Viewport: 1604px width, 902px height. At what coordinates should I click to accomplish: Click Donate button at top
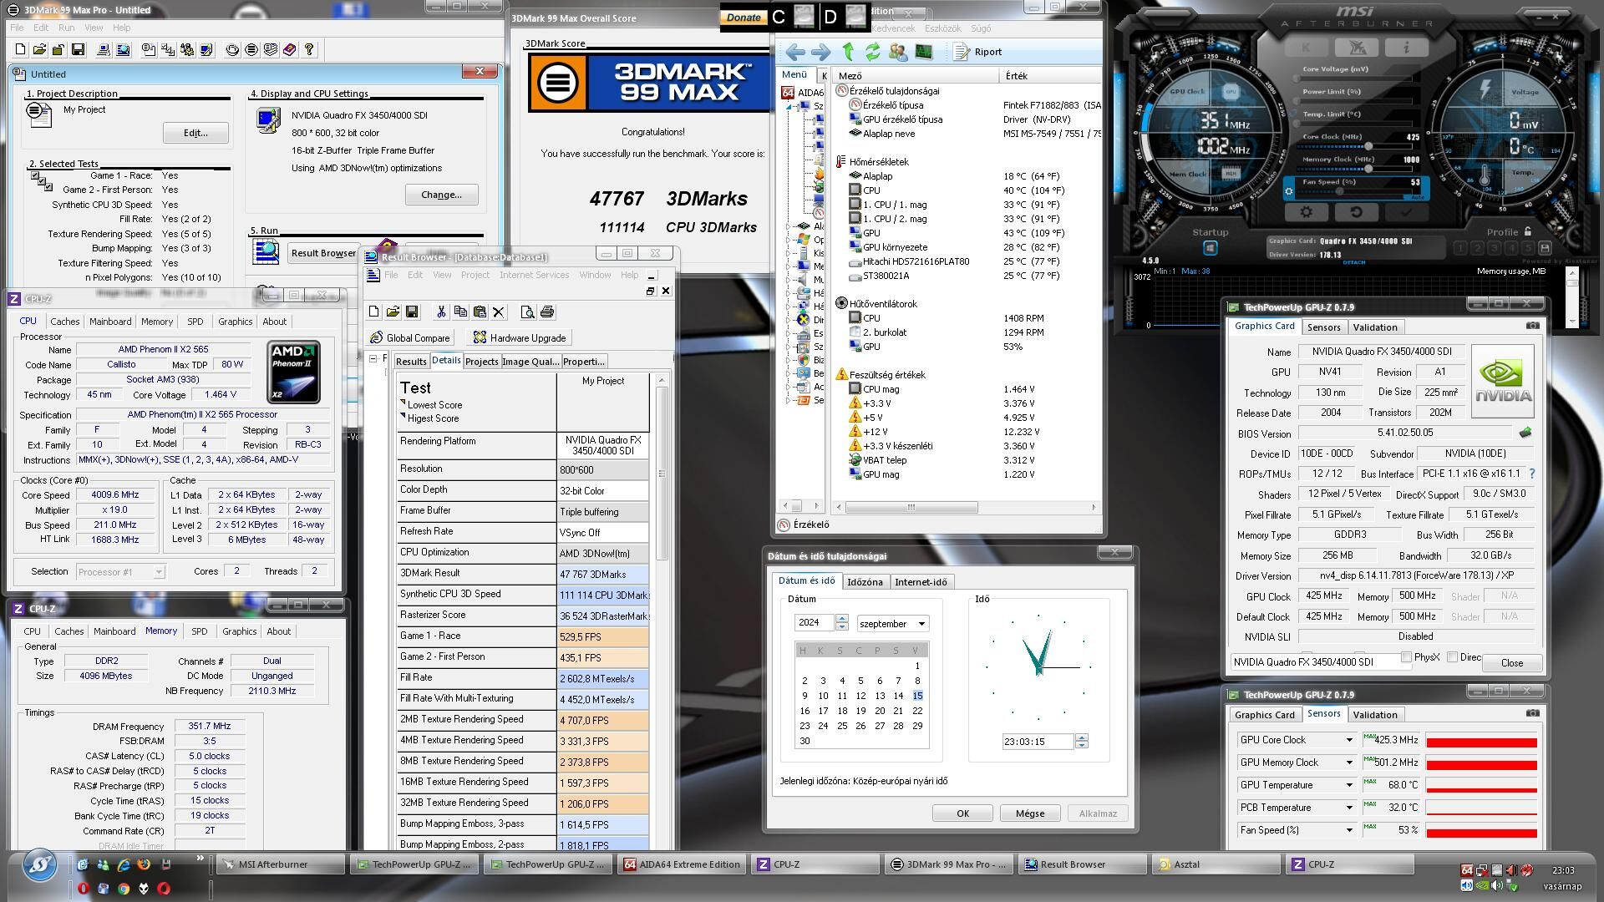pyautogui.click(x=744, y=17)
